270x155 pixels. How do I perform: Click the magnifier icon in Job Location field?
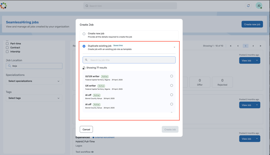point(9,66)
